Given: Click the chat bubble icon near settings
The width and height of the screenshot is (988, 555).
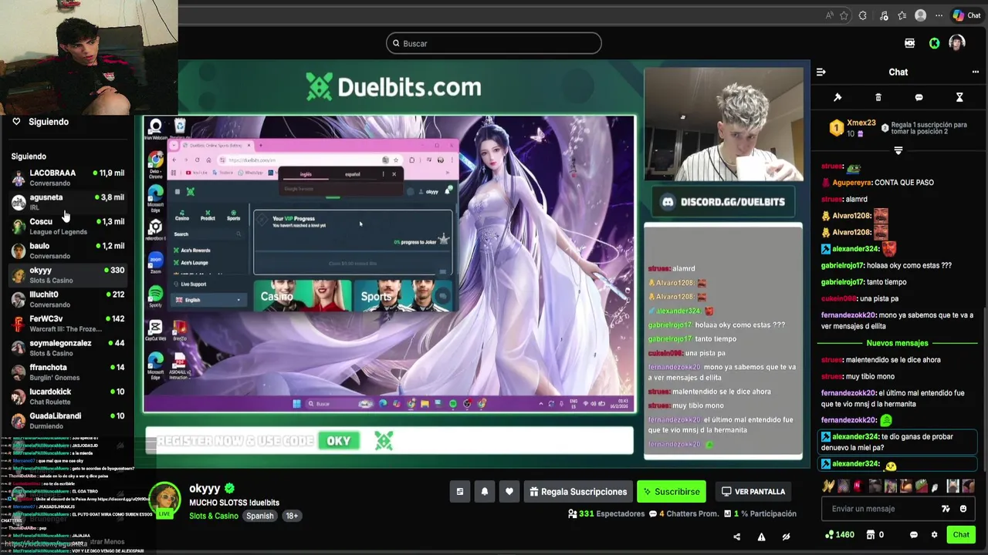Looking at the screenshot, I should [914, 534].
